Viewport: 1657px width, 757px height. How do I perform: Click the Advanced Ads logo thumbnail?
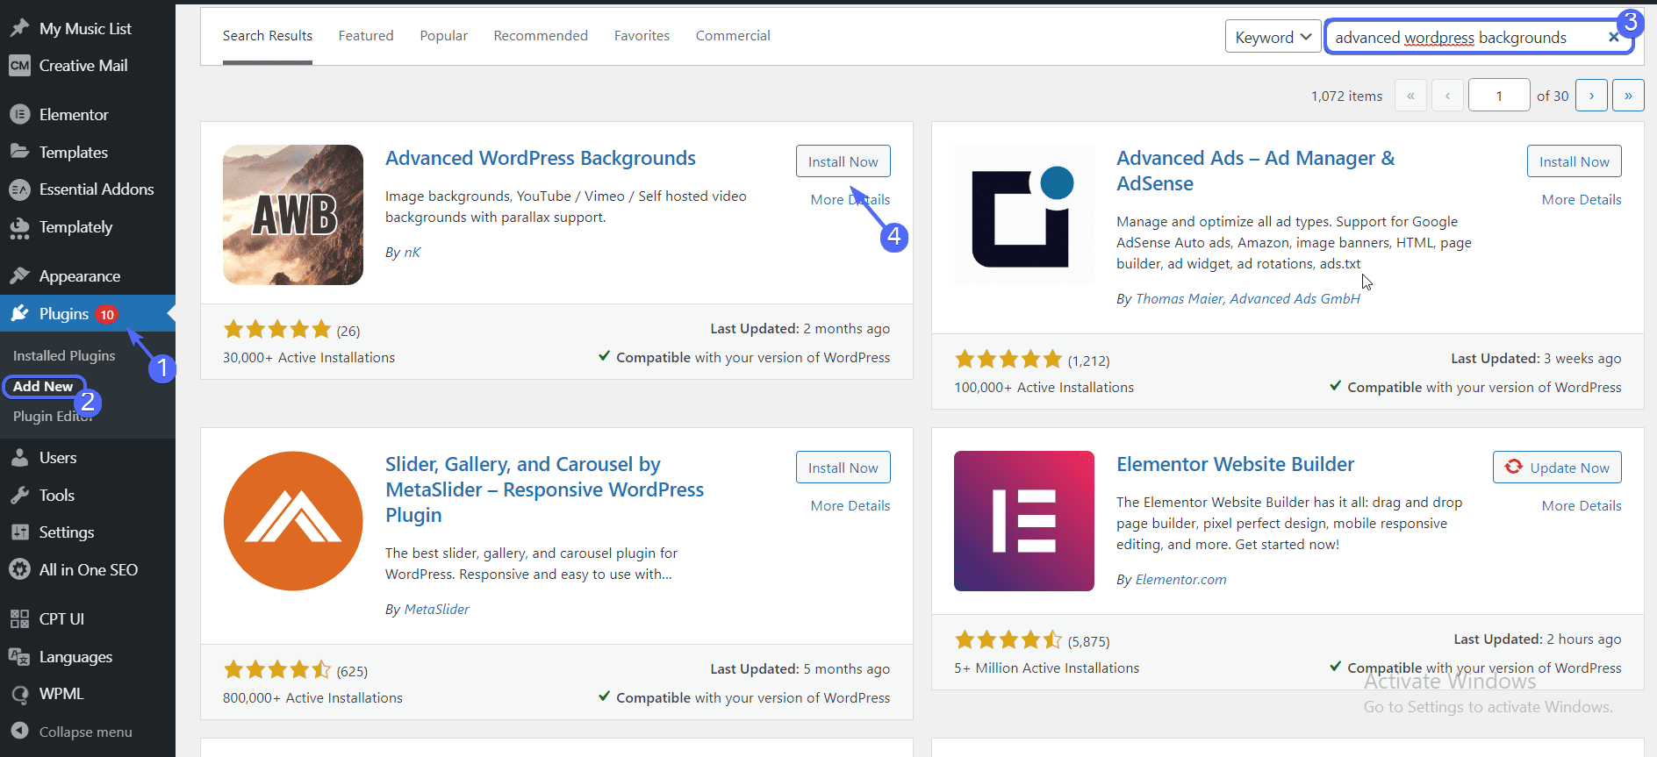1024,215
